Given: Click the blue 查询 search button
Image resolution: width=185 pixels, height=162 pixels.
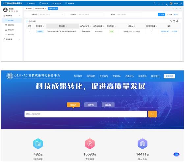Looking at the screenshot, I should coord(161,14).
